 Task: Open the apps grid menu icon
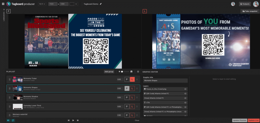(x=3, y=4)
